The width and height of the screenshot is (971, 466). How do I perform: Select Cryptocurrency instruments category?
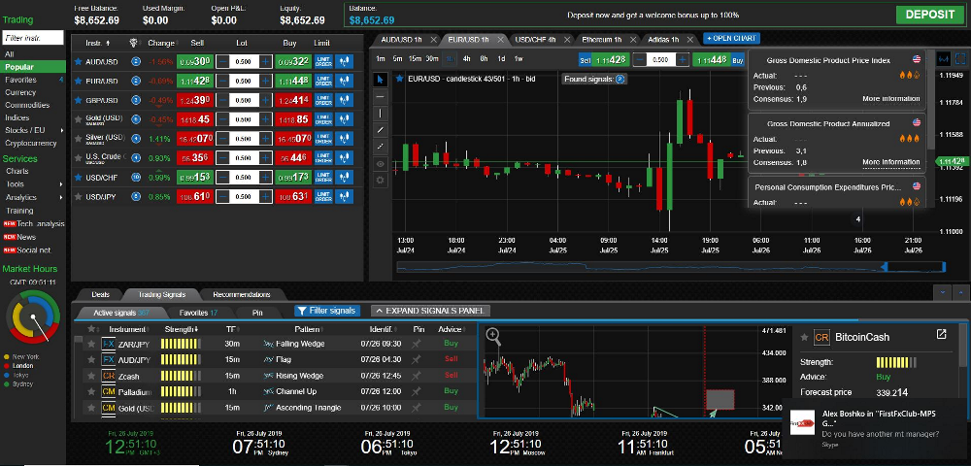(x=31, y=143)
